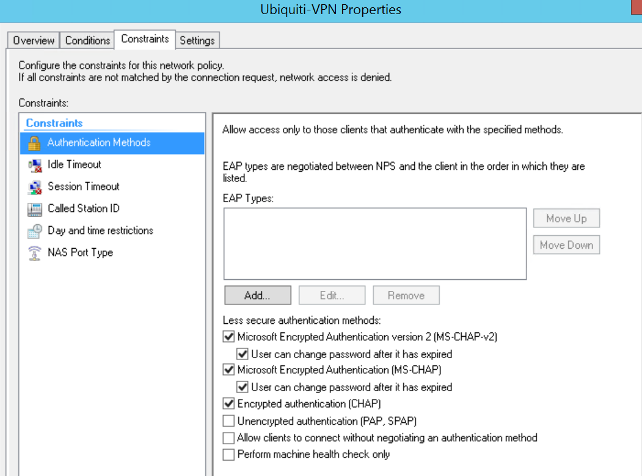Click the NAS Port Type antenna icon
642x476 pixels.
coord(34,253)
